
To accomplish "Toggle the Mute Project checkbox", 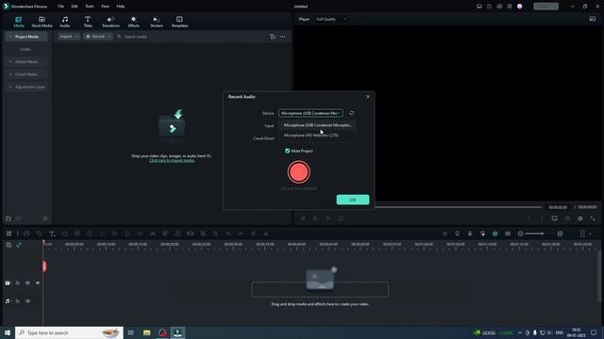I will point(287,151).
